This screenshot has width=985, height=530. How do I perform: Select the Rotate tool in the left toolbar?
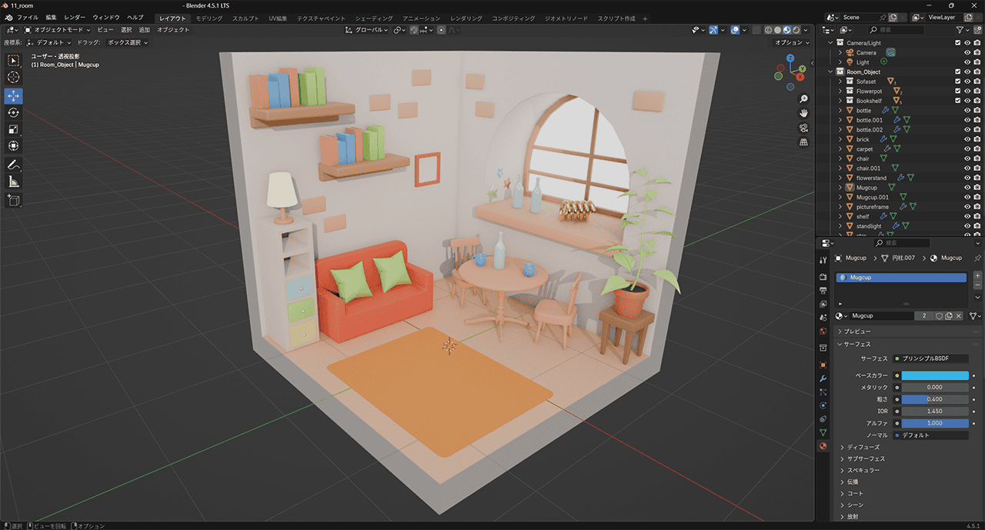pyautogui.click(x=14, y=112)
